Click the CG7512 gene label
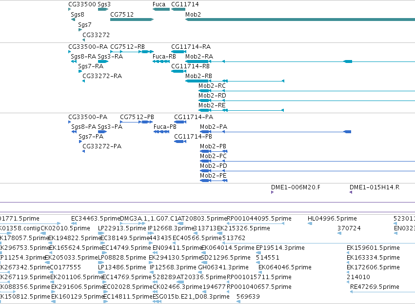Screen dimensions: 415x304 click(122, 15)
